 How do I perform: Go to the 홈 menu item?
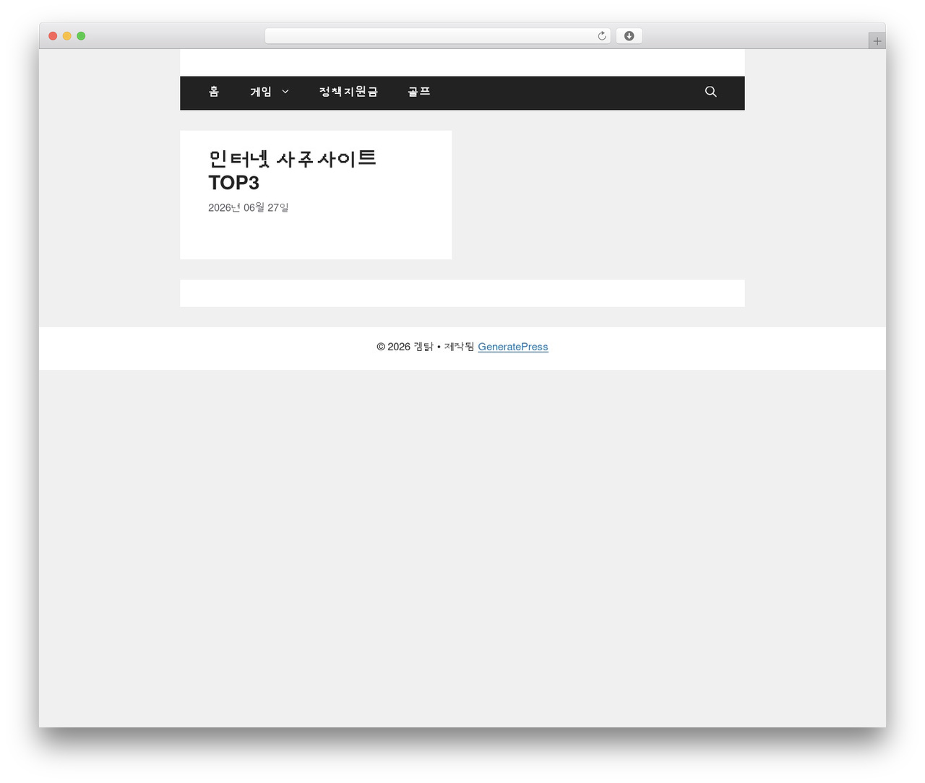click(214, 92)
